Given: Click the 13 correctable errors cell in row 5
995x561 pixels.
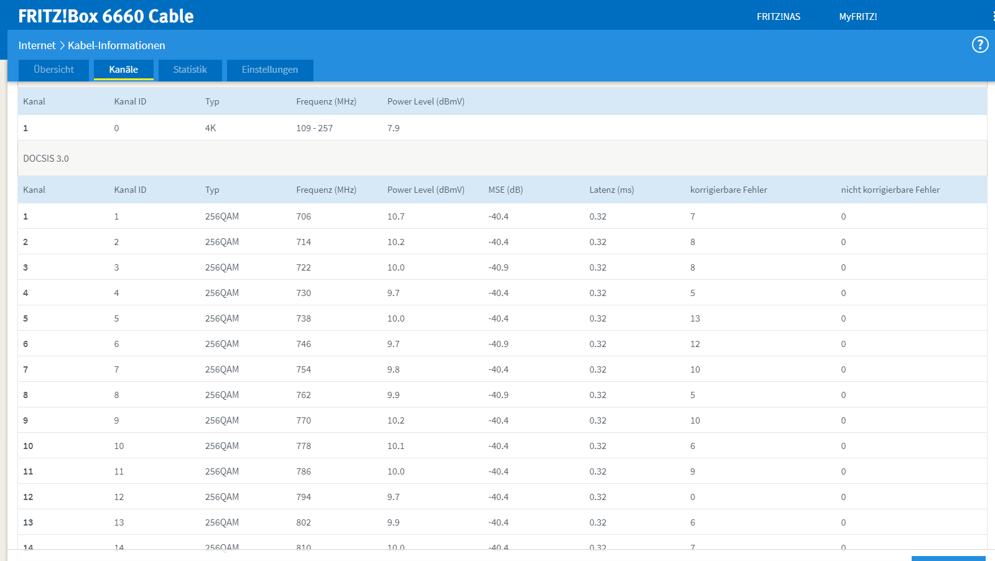Looking at the screenshot, I should point(695,318).
